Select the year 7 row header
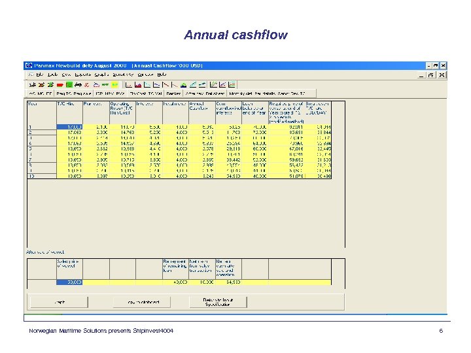This screenshot has height=353, width=471. [42, 160]
